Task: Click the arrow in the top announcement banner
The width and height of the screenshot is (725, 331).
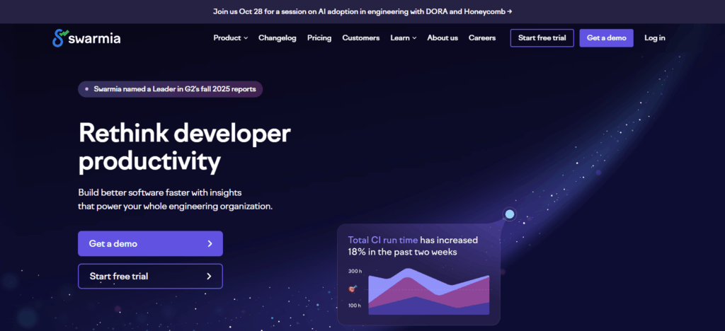Action: 509,11
